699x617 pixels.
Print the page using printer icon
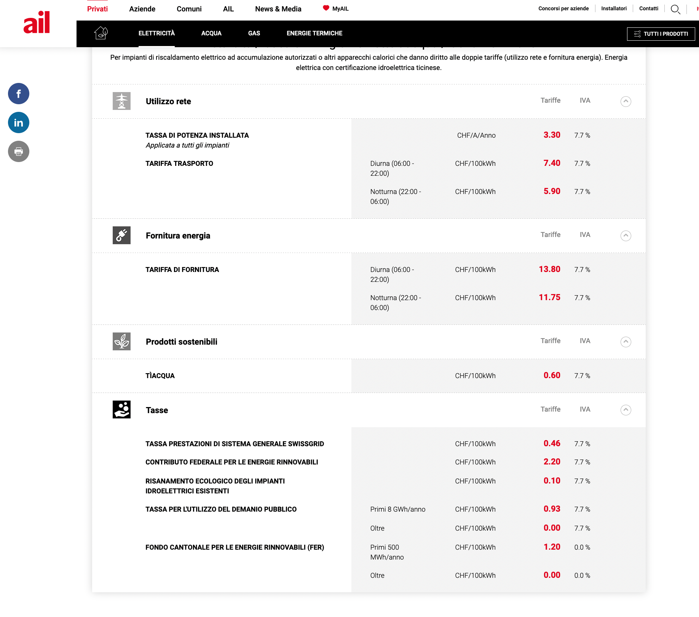pos(19,151)
